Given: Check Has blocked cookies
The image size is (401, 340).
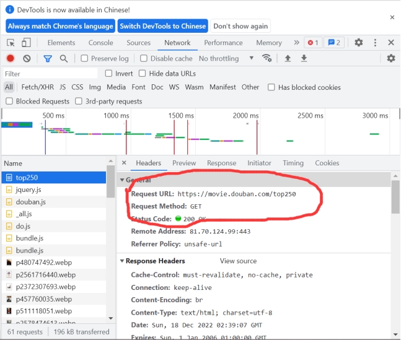Looking at the screenshot, I should point(271,87).
